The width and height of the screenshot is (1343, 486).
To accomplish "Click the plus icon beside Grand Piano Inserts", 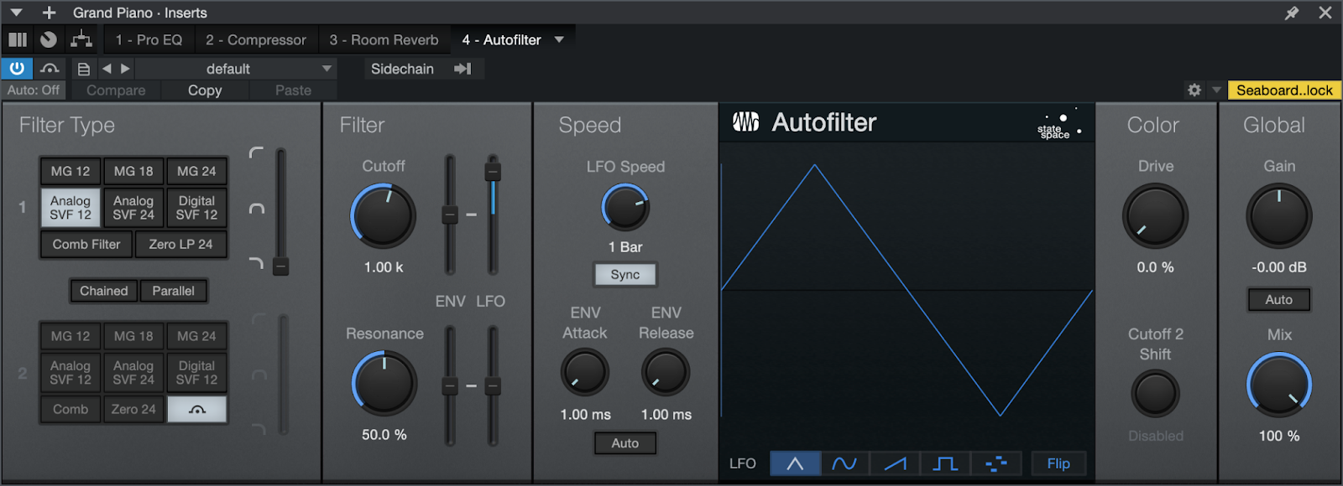I will [49, 13].
